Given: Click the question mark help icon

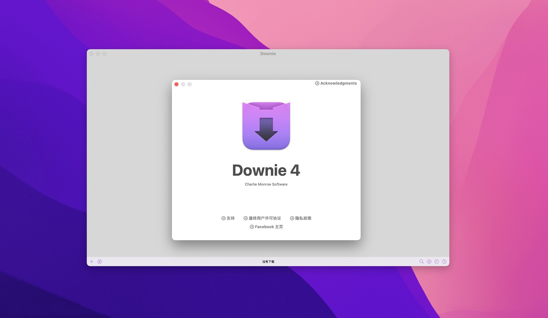Looking at the screenshot, I should (x=444, y=262).
